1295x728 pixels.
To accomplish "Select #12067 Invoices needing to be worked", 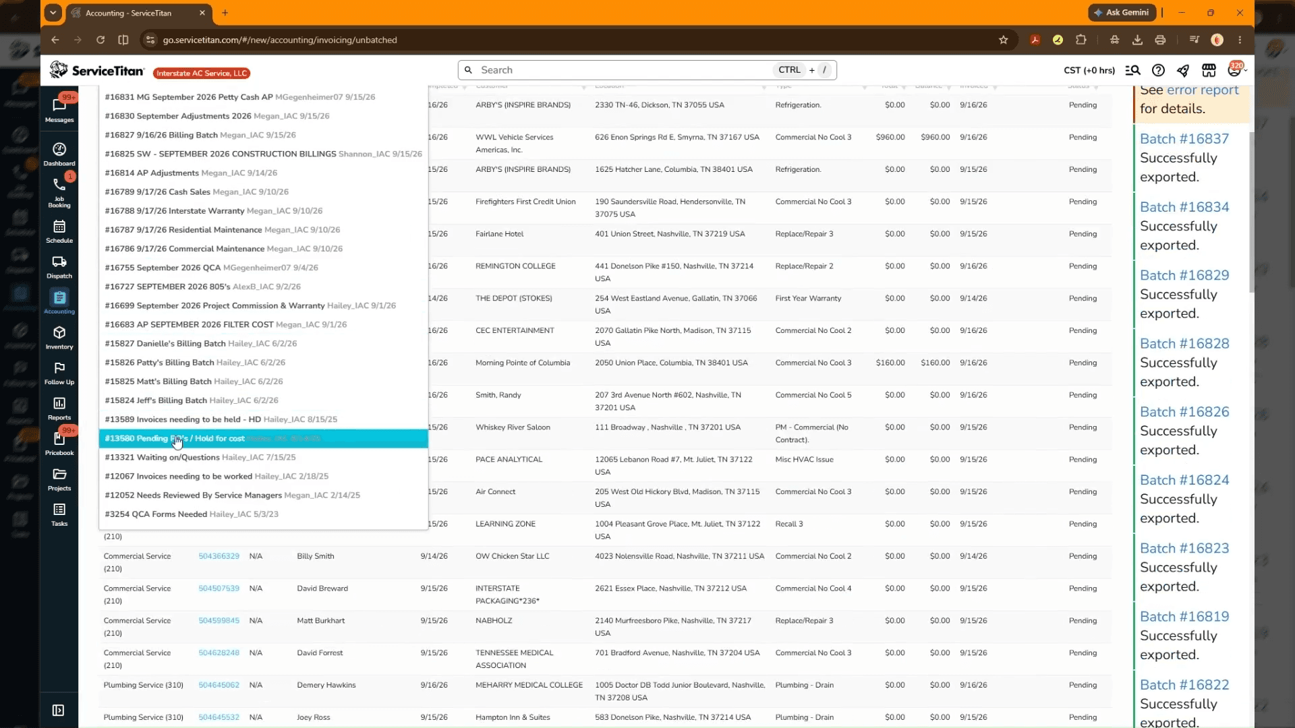I will coord(263,476).
